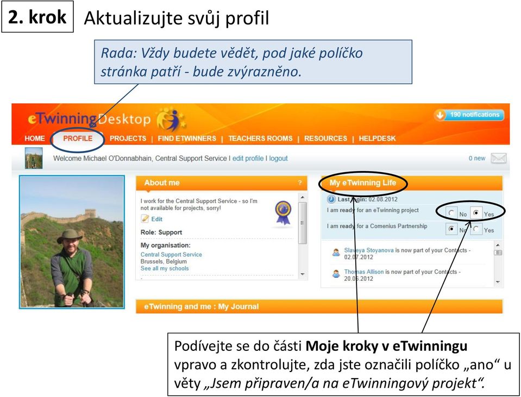The height and width of the screenshot is (397, 521).
Task: Click the edit profile link
Action: (248, 159)
